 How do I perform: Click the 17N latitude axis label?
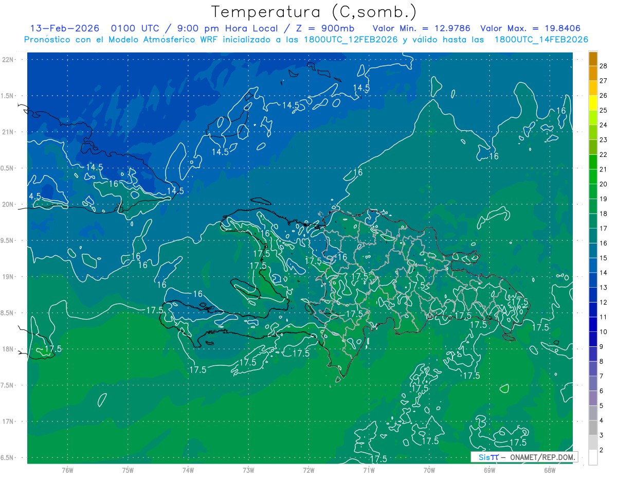coord(8,421)
